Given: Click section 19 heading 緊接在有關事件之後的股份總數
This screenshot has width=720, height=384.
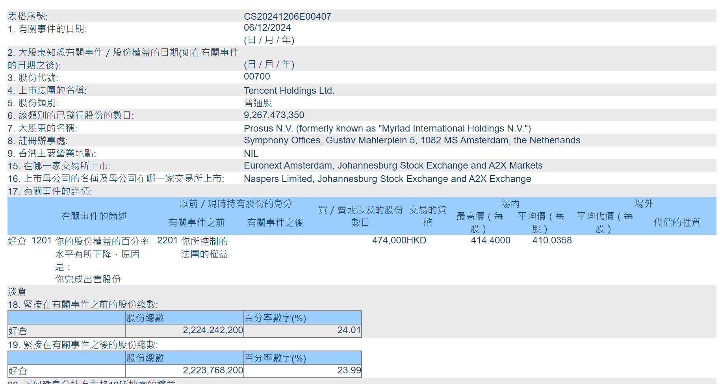Looking at the screenshot, I should click(83, 345).
